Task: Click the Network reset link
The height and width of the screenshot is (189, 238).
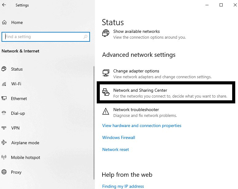Action: click(x=115, y=149)
